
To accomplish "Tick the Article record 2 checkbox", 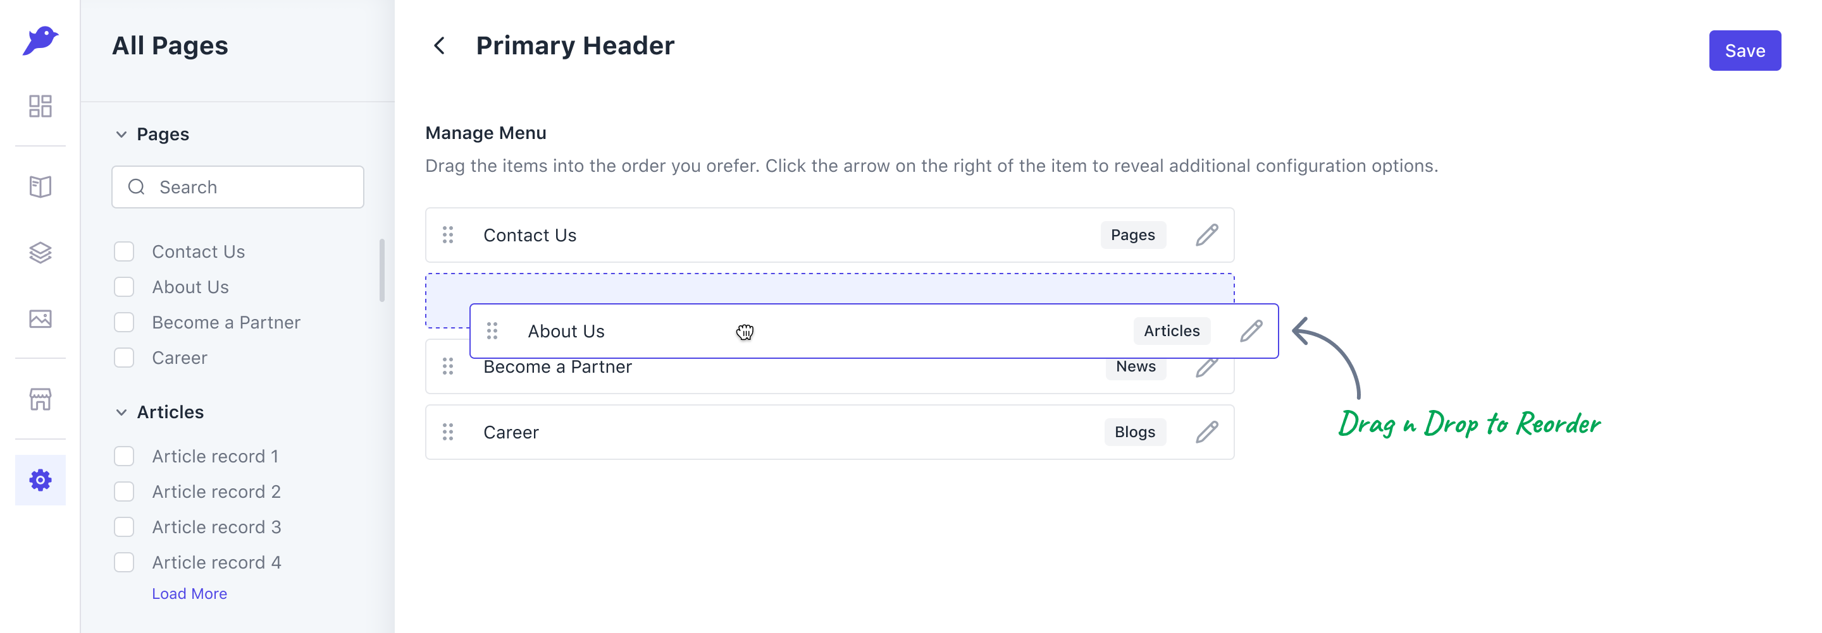I will (x=125, y=491).
